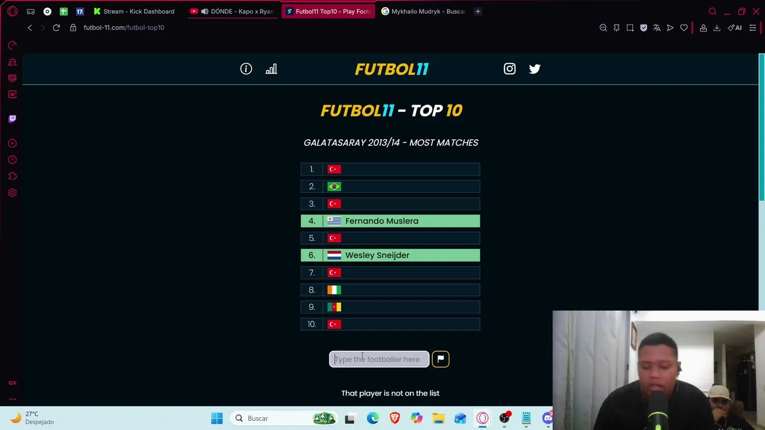Screen dimensions: 765x430
Task: Open the Opera profile icon
Action: 703,27
